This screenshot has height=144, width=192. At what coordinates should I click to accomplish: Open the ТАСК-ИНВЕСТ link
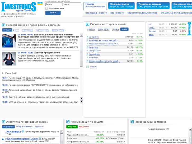click(x=13, y=132)
